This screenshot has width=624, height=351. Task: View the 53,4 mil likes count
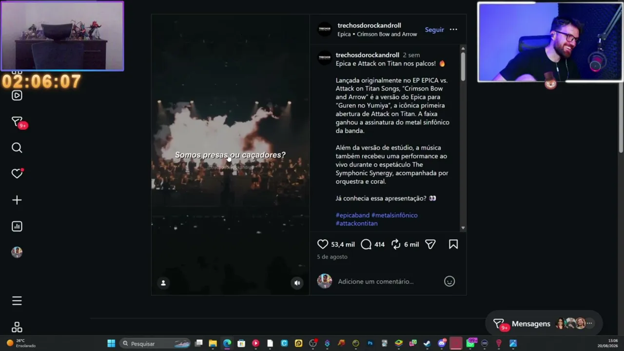[x=343, y=244]
